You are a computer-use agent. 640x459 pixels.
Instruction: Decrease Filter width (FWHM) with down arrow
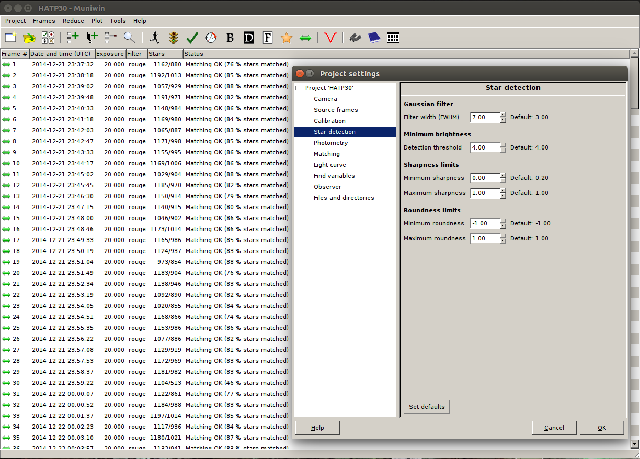503,120
